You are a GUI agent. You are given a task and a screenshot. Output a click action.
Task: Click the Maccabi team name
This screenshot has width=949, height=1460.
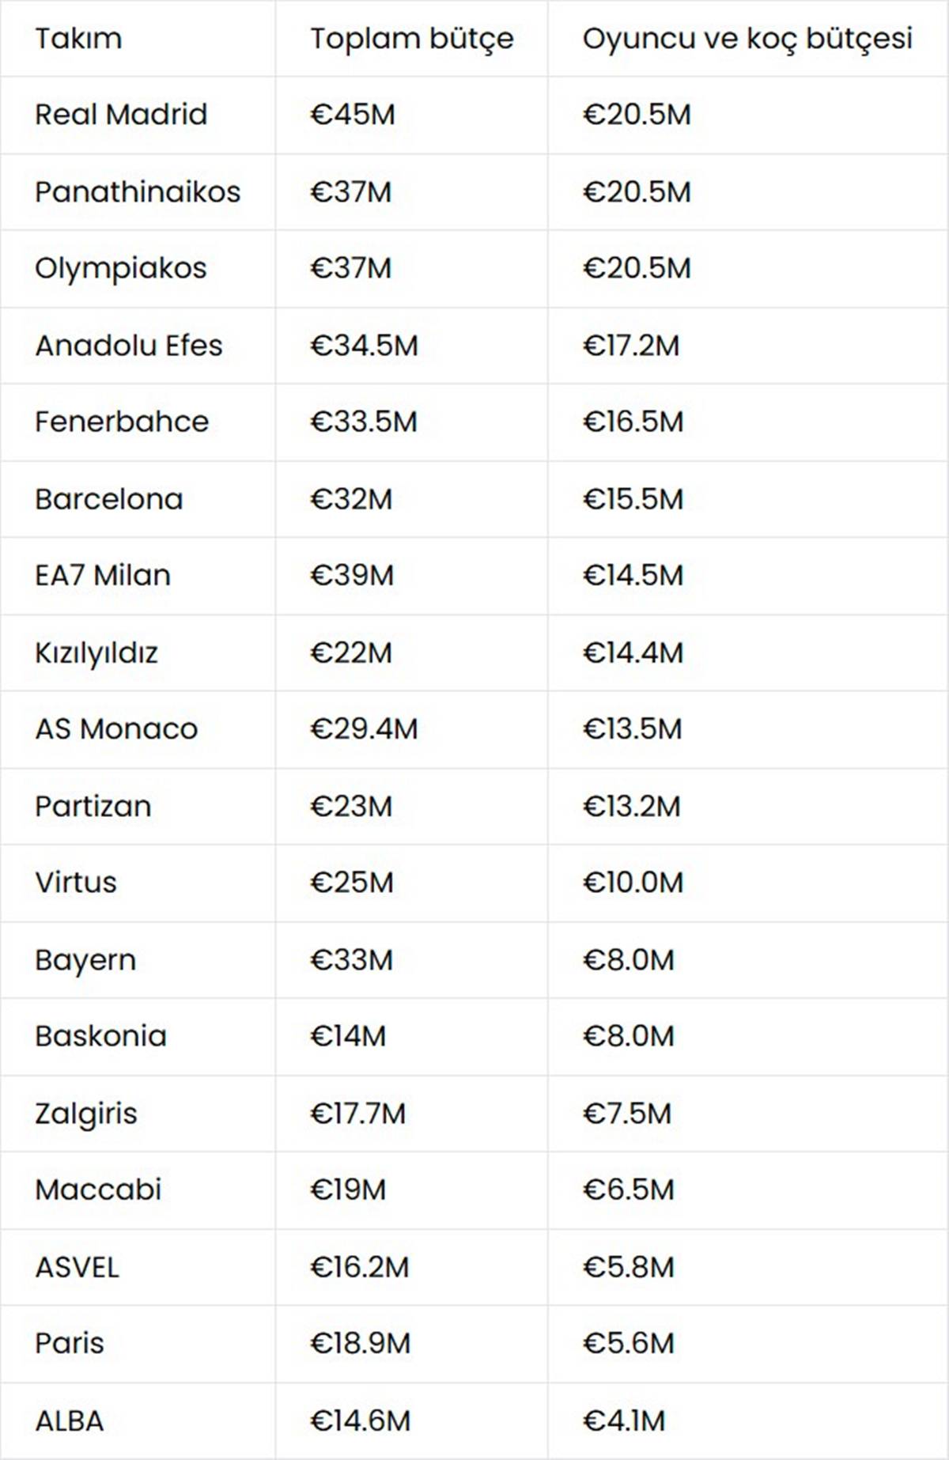(98, 1190)
